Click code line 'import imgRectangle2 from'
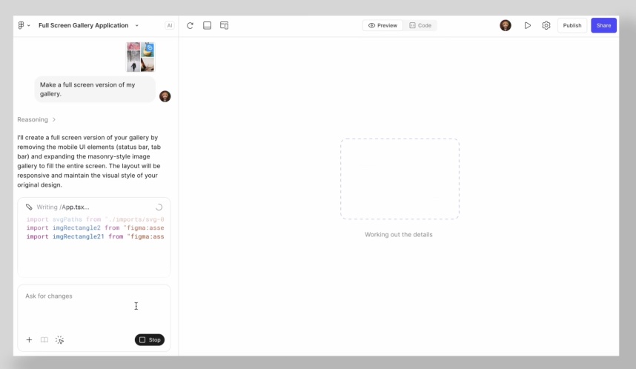This screenshot has height=369, width=636. [96, 228]
